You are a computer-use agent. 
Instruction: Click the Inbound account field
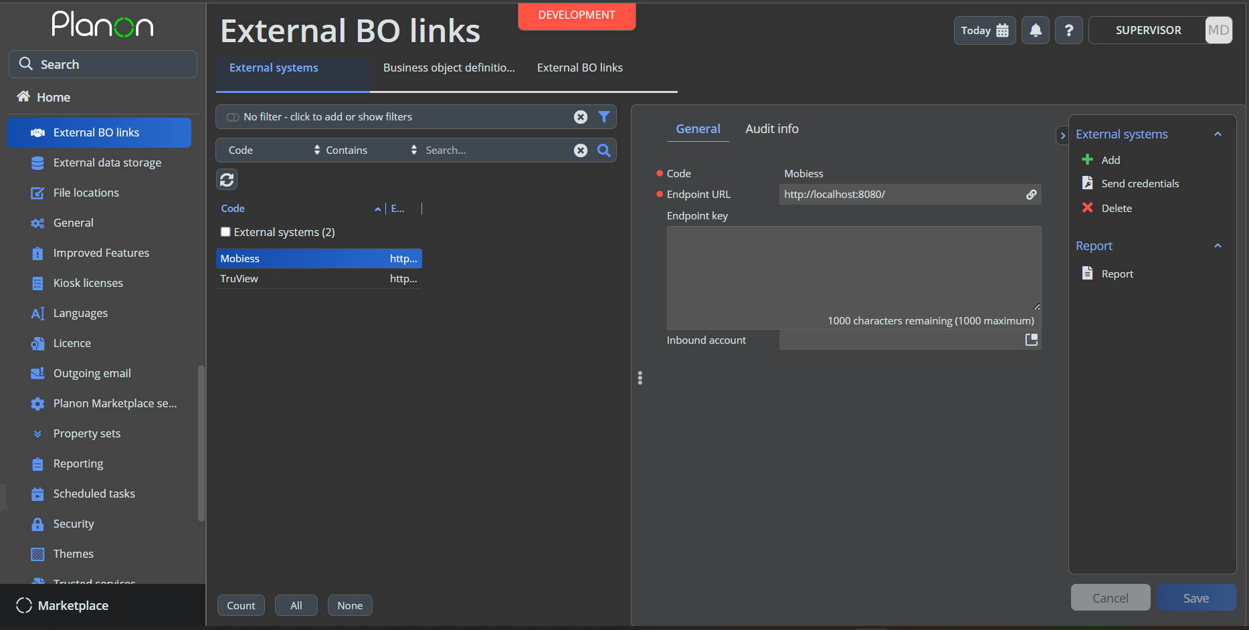click(910, 340)
